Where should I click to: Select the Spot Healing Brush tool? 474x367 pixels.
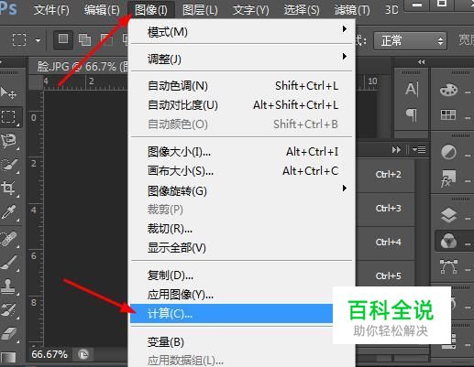[8, 239]
